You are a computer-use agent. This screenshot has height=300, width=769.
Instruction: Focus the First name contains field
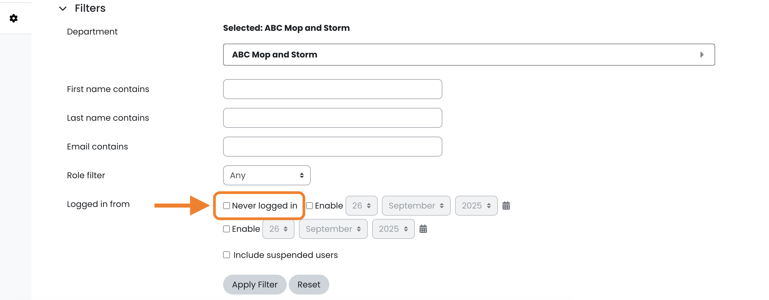click(332, 89)
